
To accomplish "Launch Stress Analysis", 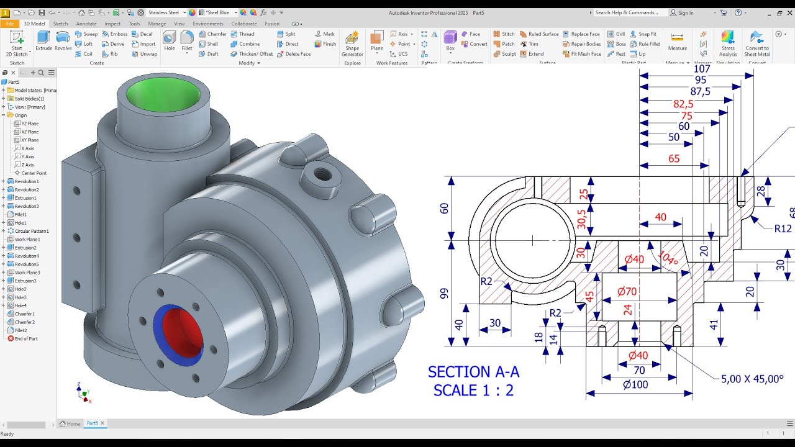I will (x=728, y=43).
